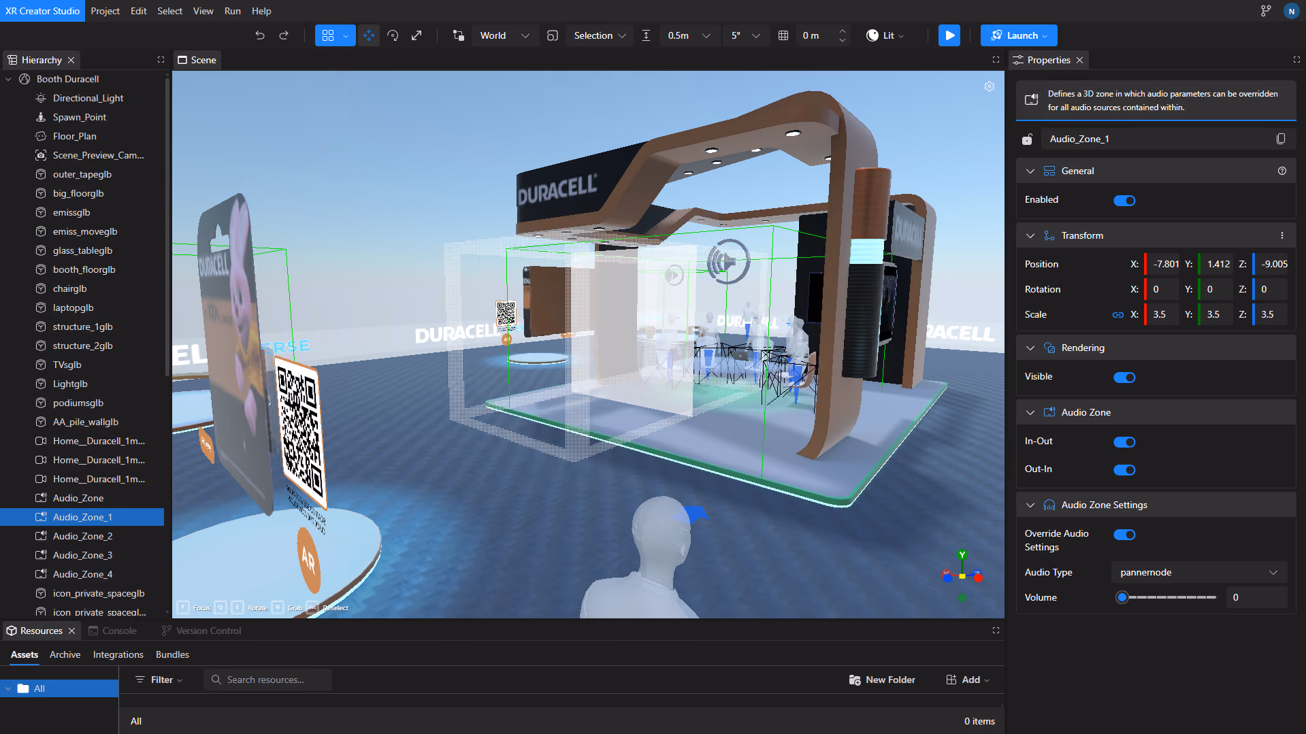Switch to the Version Control tab
1306x734 pixels.
(x=201, y=631)
